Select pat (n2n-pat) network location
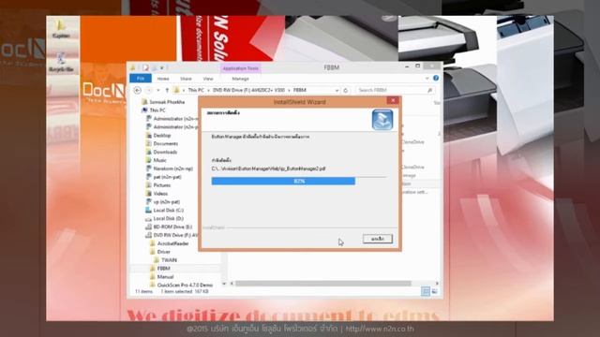Viewport: 600px width, 337px height. [x=167, y=177]
